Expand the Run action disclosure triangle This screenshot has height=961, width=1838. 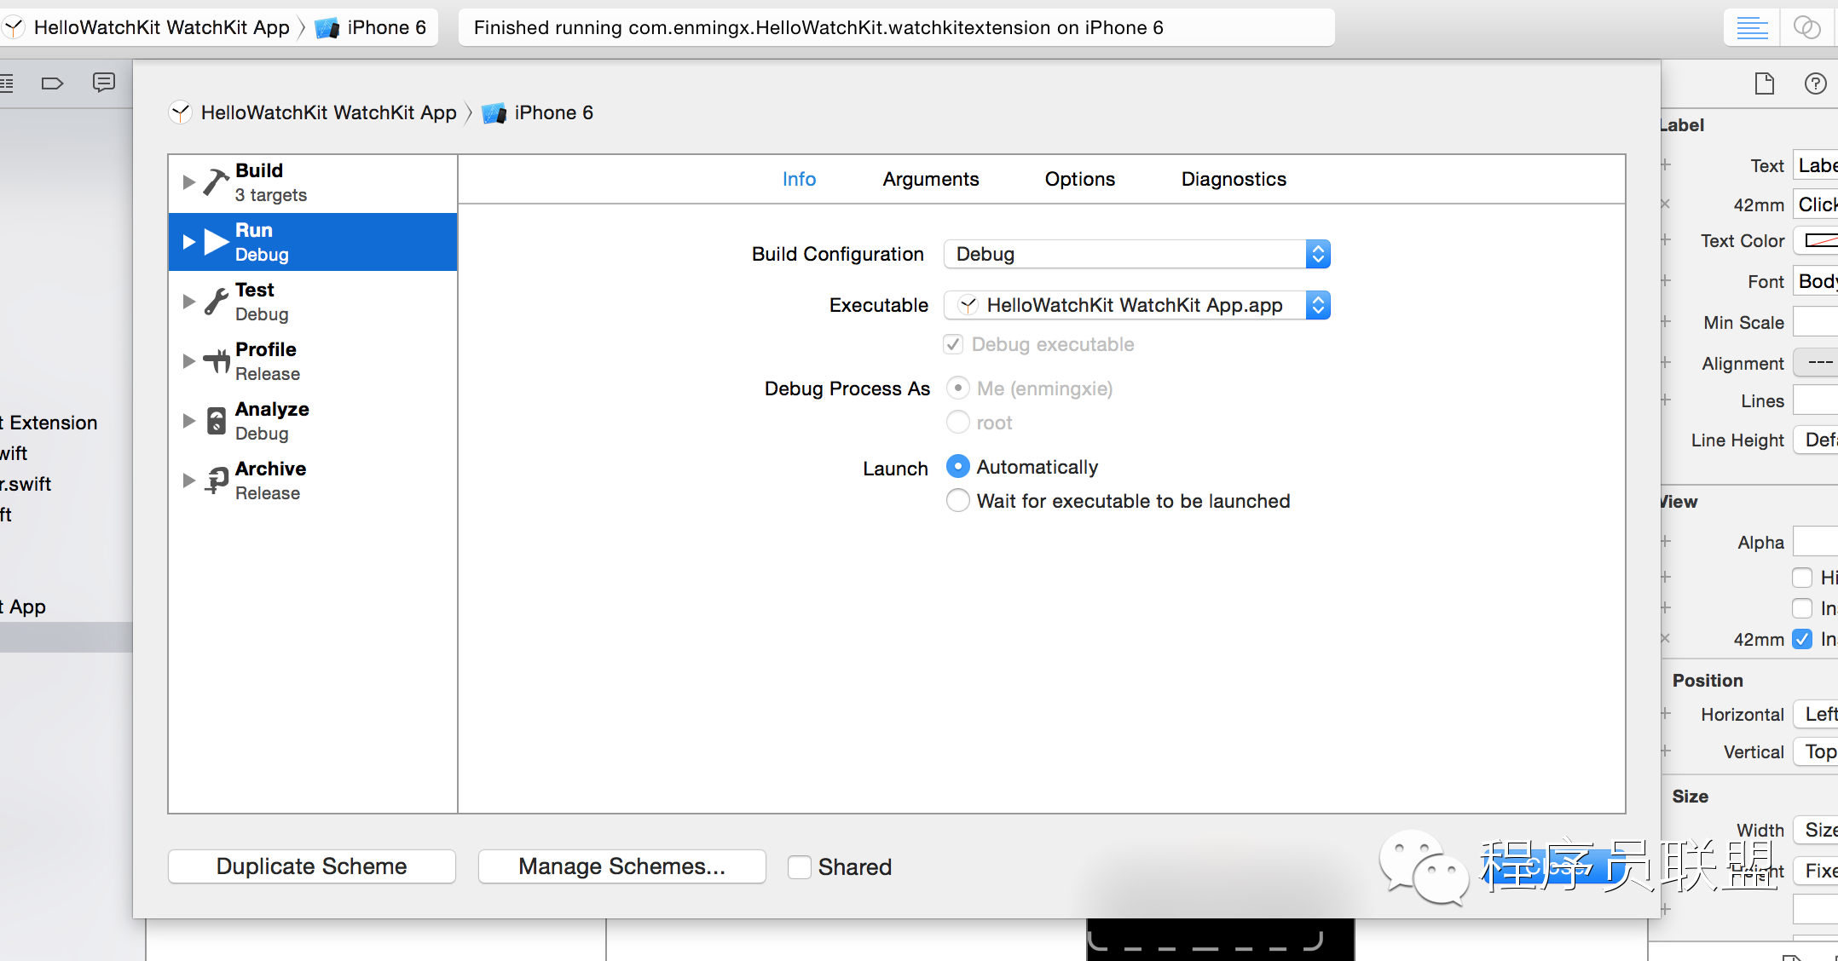(x=189, y=242)
